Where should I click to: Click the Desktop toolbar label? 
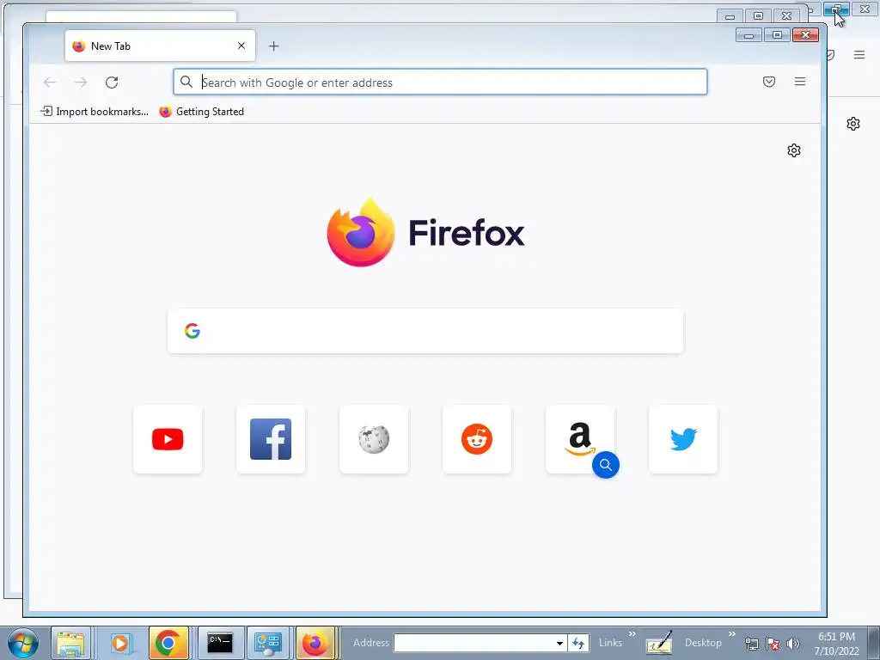coord(703,643)
